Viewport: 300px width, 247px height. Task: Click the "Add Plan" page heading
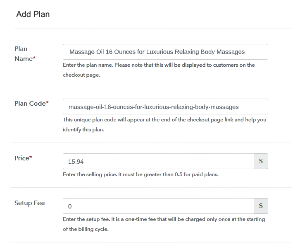tap(33, 14)
